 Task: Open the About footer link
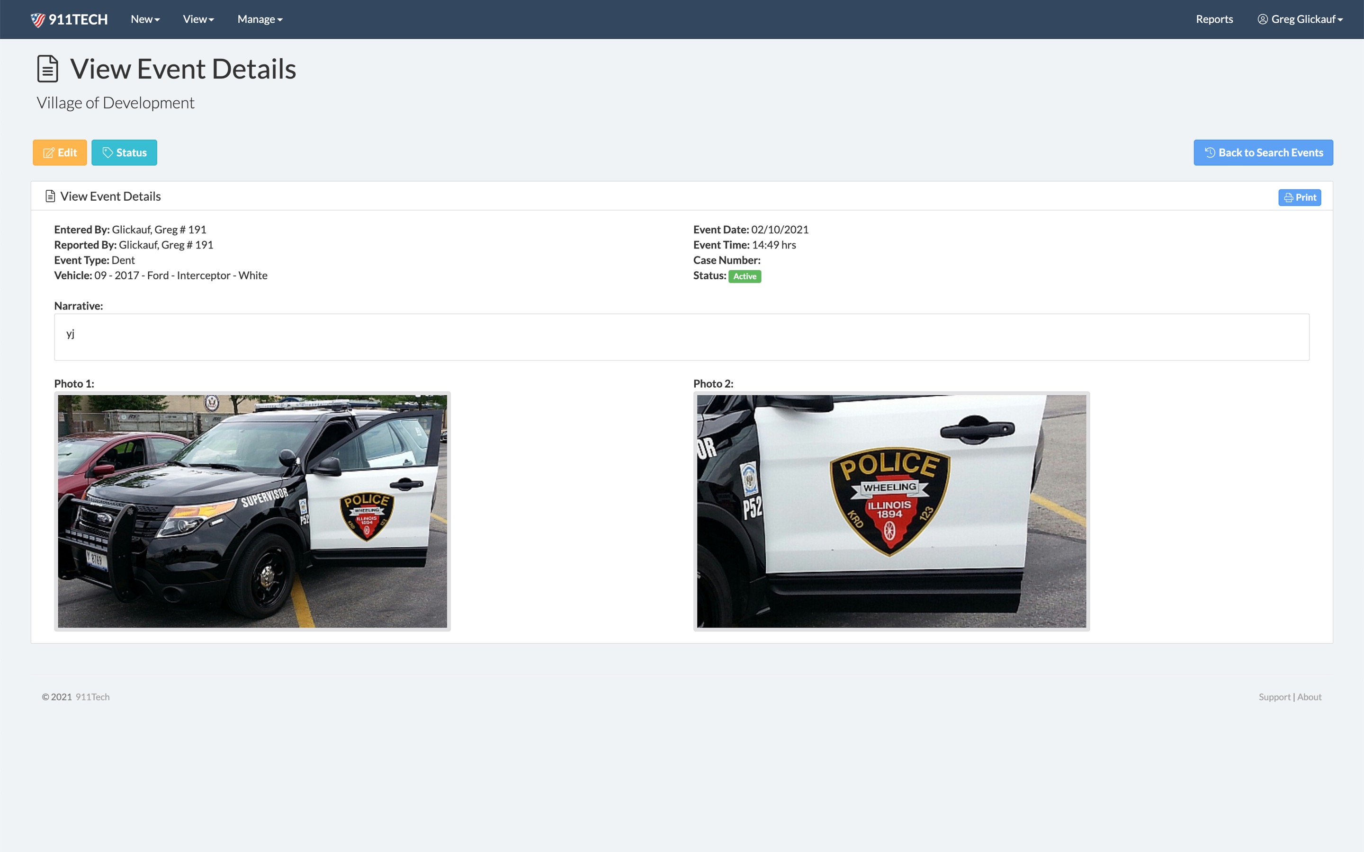click(x=1309, y=697)
